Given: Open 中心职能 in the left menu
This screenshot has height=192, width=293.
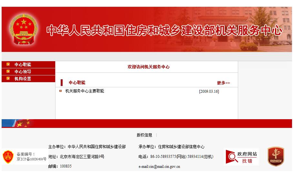Looking at the screenshot, I should (23, 64).
